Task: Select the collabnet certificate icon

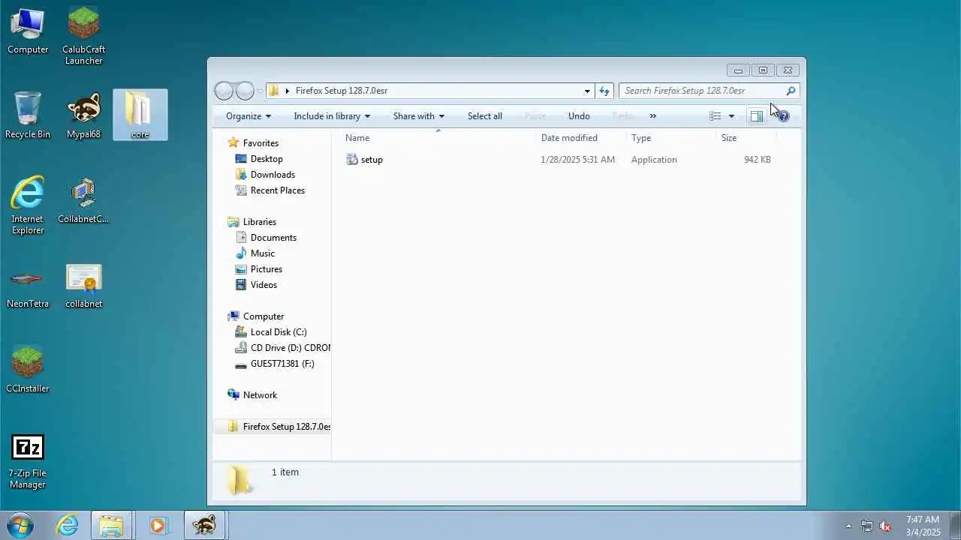Action: [83, 285]
